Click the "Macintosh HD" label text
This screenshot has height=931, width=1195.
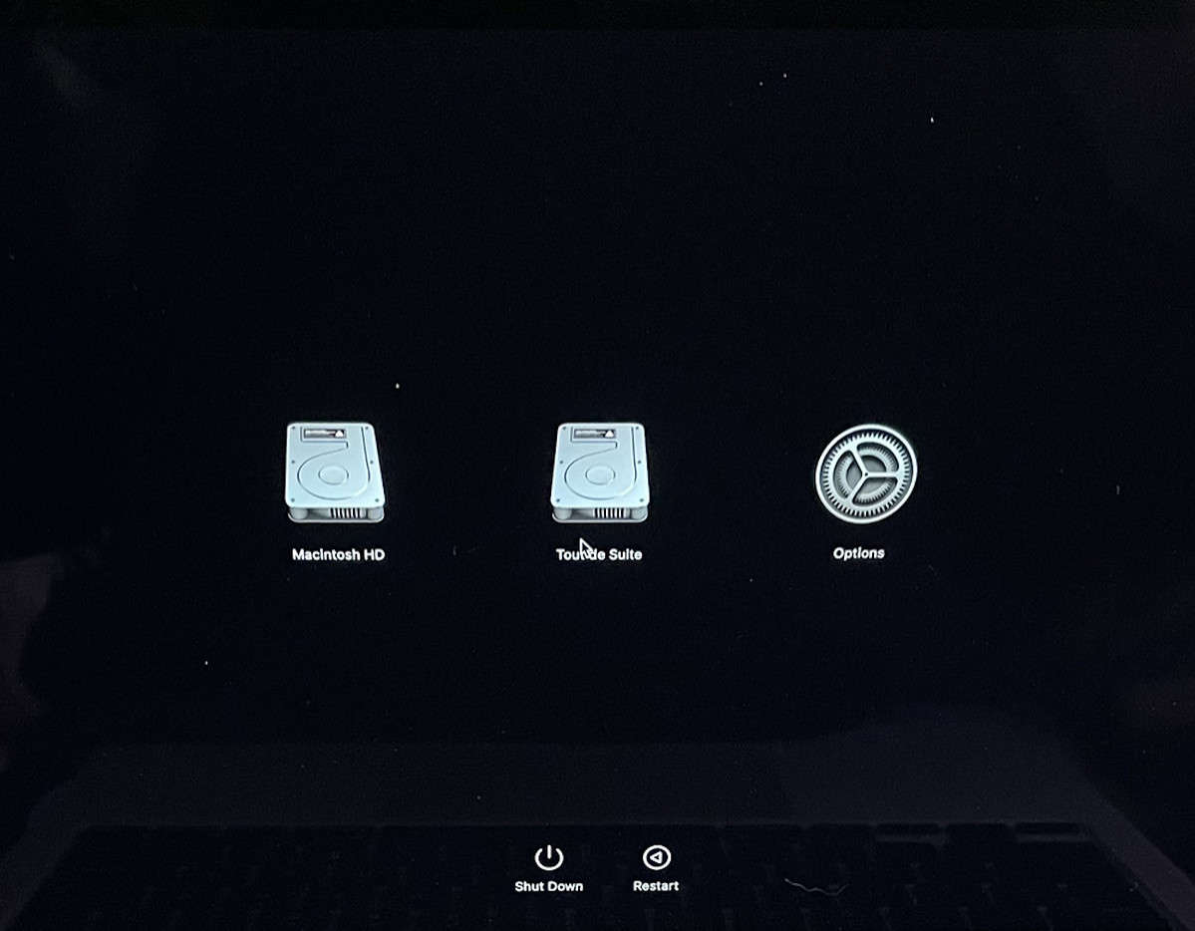coord(339,554)
